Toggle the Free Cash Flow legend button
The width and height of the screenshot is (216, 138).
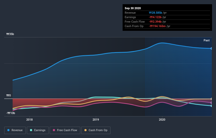65,130
